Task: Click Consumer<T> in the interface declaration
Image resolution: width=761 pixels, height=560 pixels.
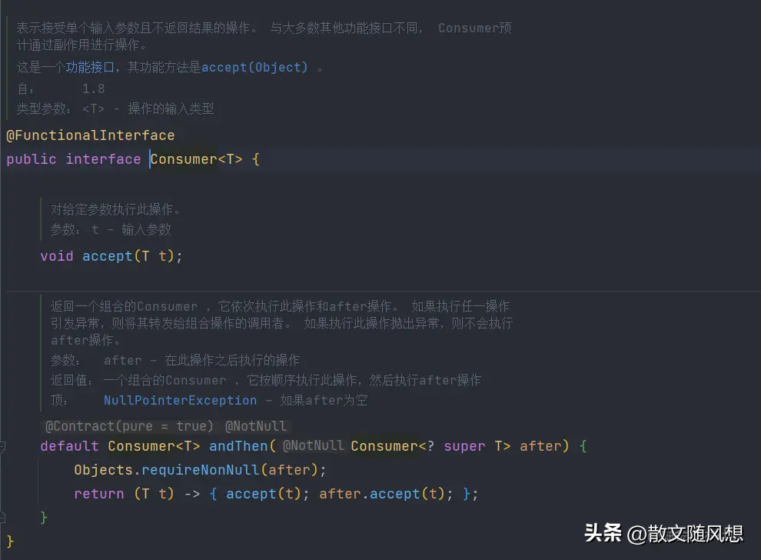Action: [x=197, y=159]
